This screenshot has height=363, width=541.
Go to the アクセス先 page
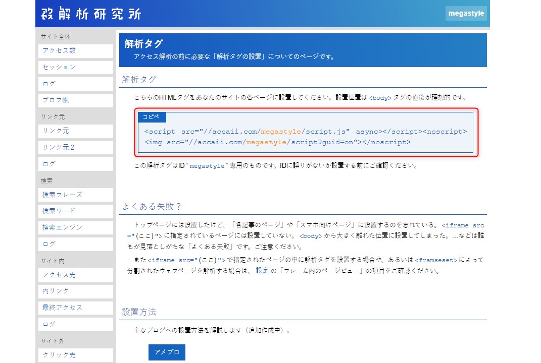click(x=76, y=275)
